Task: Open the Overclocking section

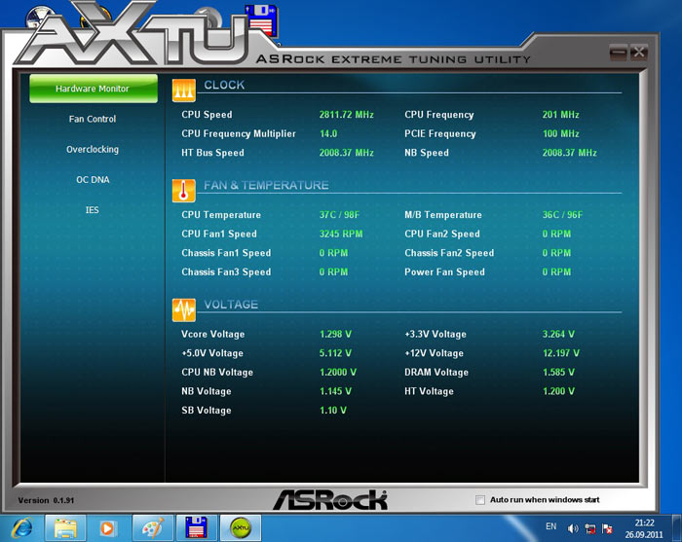Action: [93, 150]
